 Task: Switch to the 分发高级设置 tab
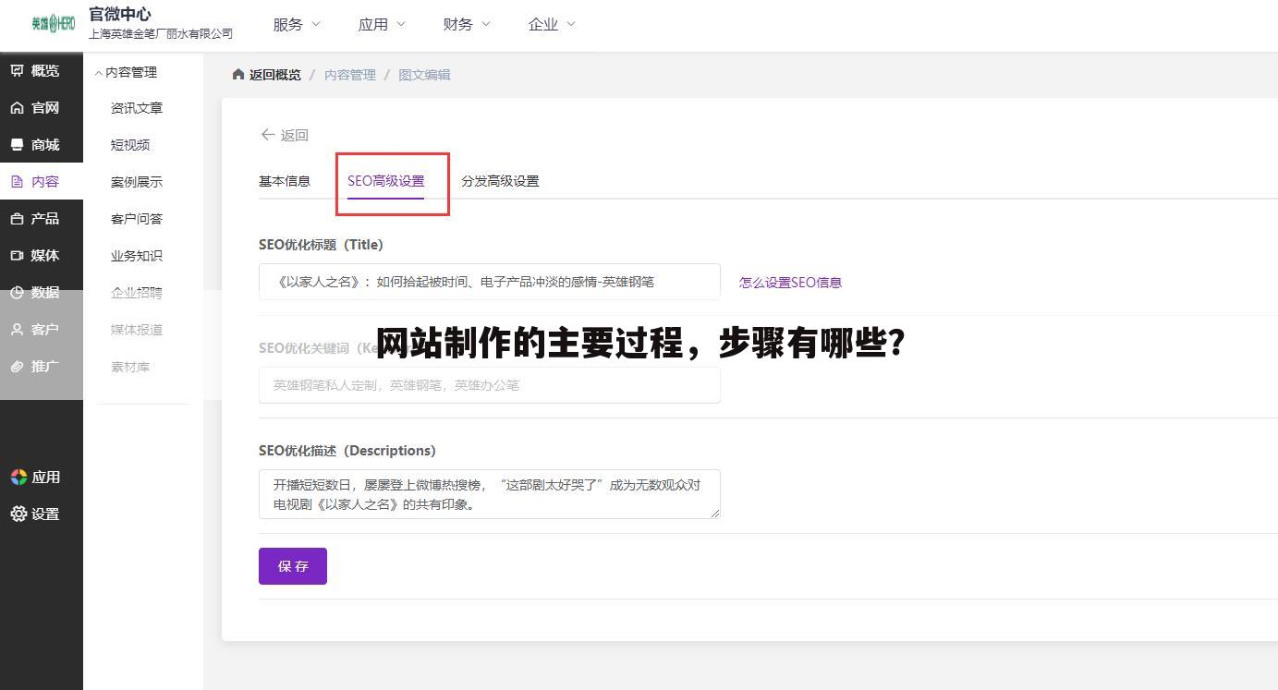pos(500,181)
